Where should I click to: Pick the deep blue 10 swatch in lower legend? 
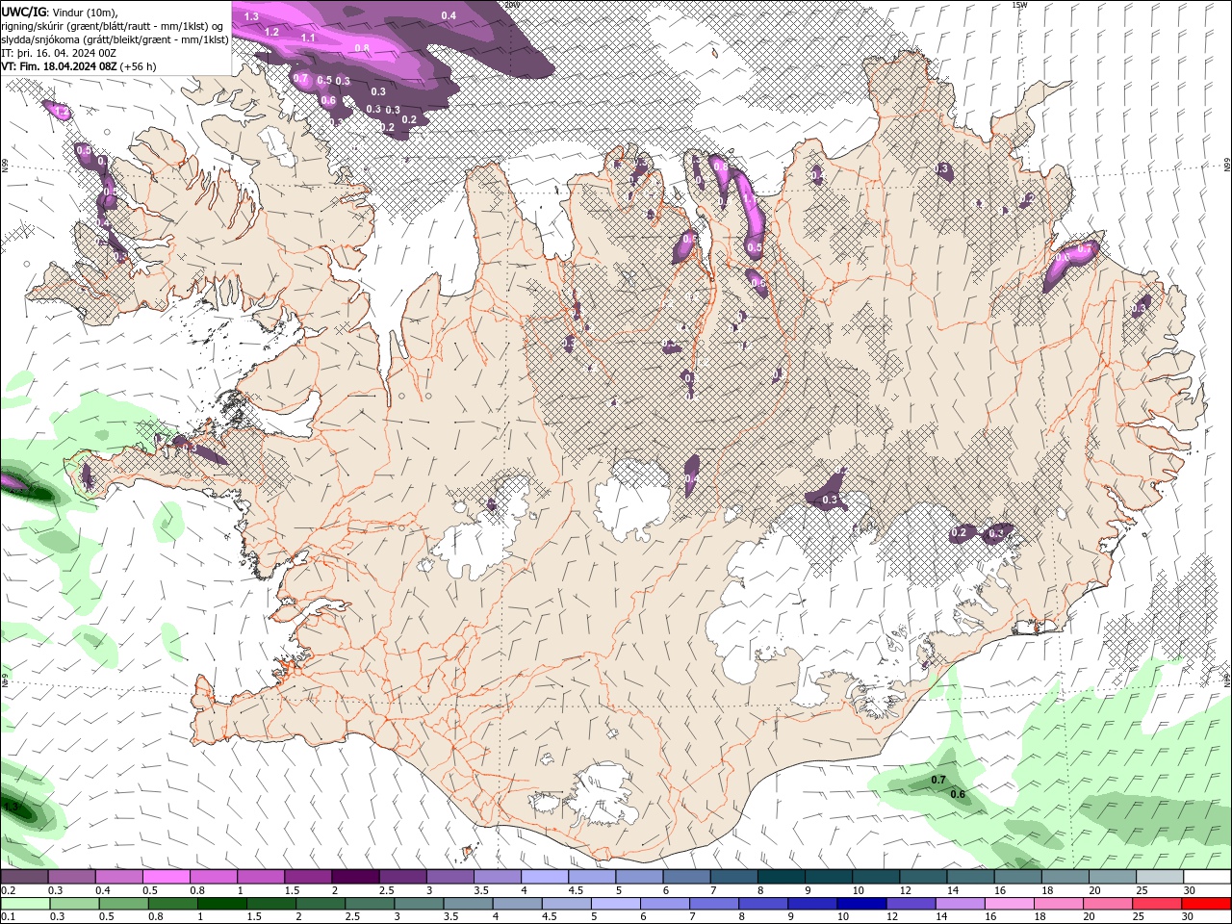click(860, 904)
